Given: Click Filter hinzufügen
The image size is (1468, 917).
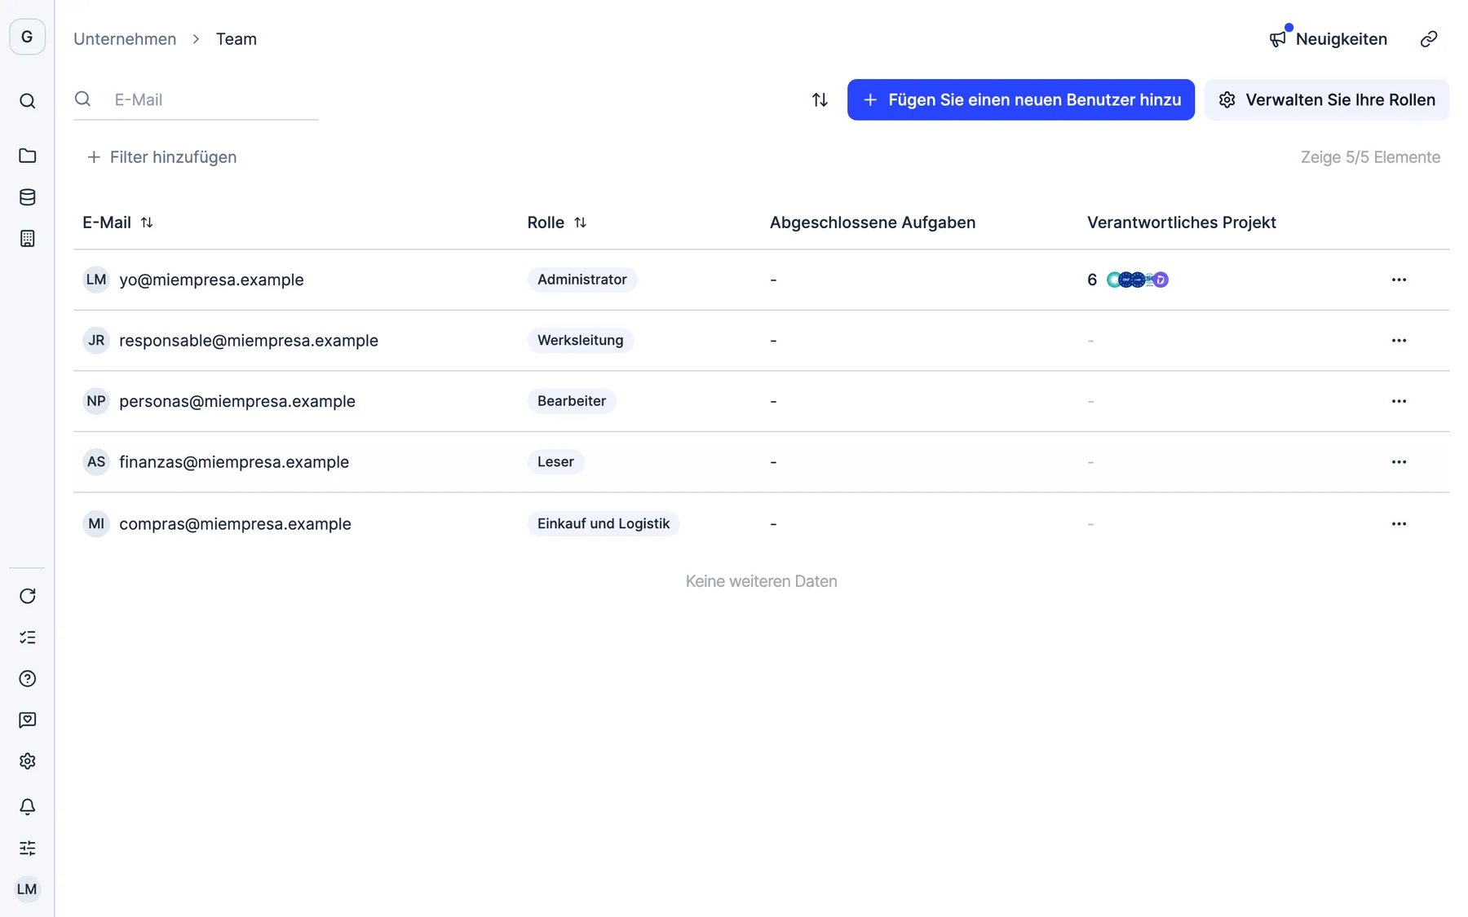Looking at the screenshot, I should pyautogui.click(x=161, y=157).
